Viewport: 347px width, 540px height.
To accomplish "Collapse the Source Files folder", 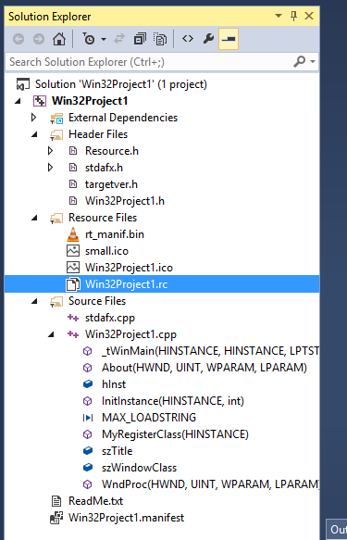I will pyautogui.click(x=34, y=301).
